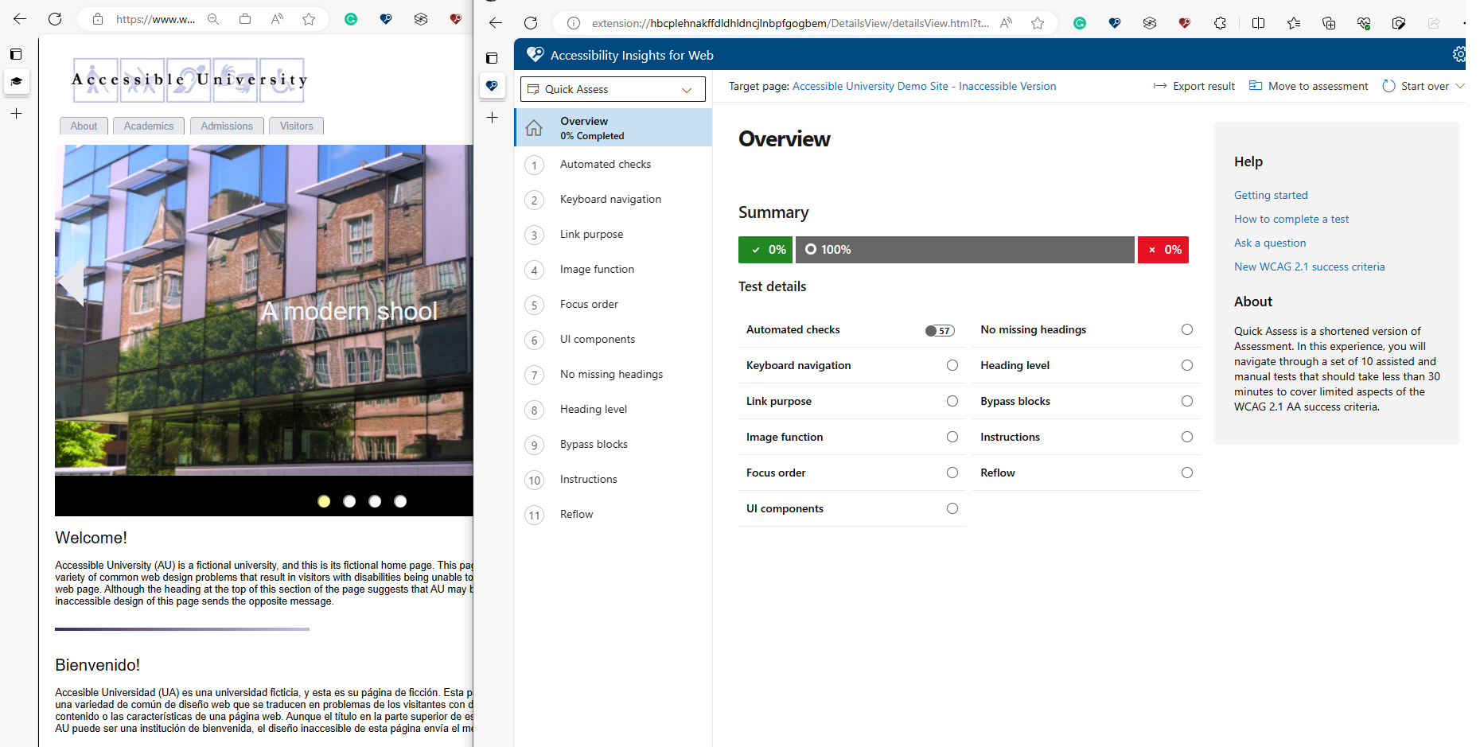This screenshot has height=747, width=1480.
Task: Select the Image function status circle in Test details
Action: coord(952,437)
